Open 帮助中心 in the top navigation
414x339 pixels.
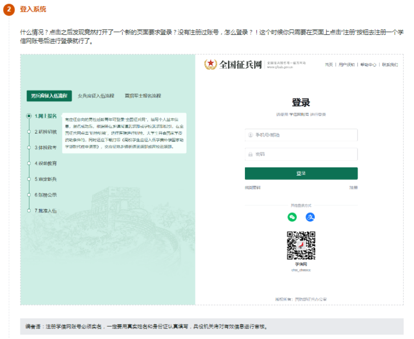pos(368,65)
